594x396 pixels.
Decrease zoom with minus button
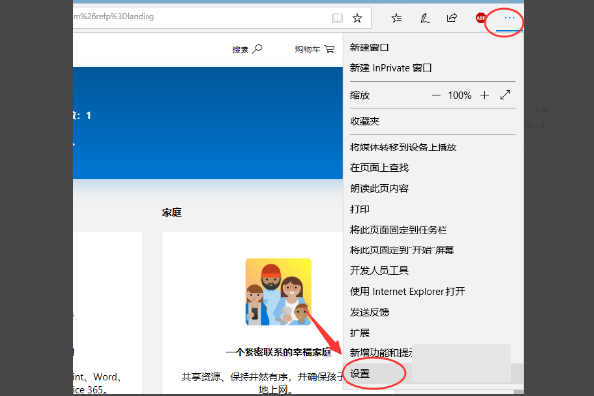[x=436, y=95]
